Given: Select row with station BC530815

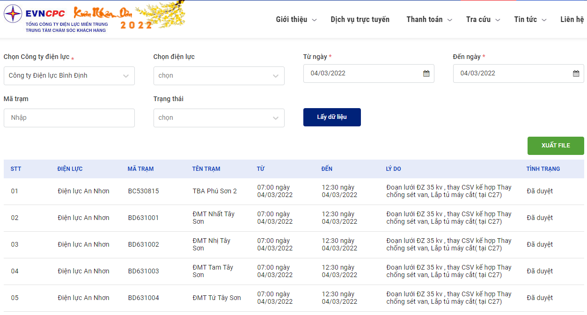Looking at the screenshot, I should [x=294, y=191].
